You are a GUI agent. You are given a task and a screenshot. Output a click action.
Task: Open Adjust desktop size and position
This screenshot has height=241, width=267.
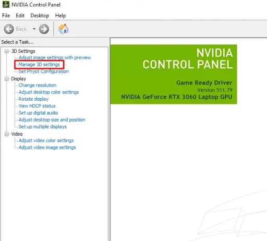tap(52, 120)
